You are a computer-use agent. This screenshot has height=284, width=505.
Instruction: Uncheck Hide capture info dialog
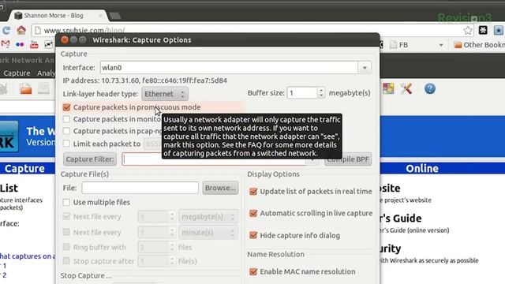coord(253,235)
